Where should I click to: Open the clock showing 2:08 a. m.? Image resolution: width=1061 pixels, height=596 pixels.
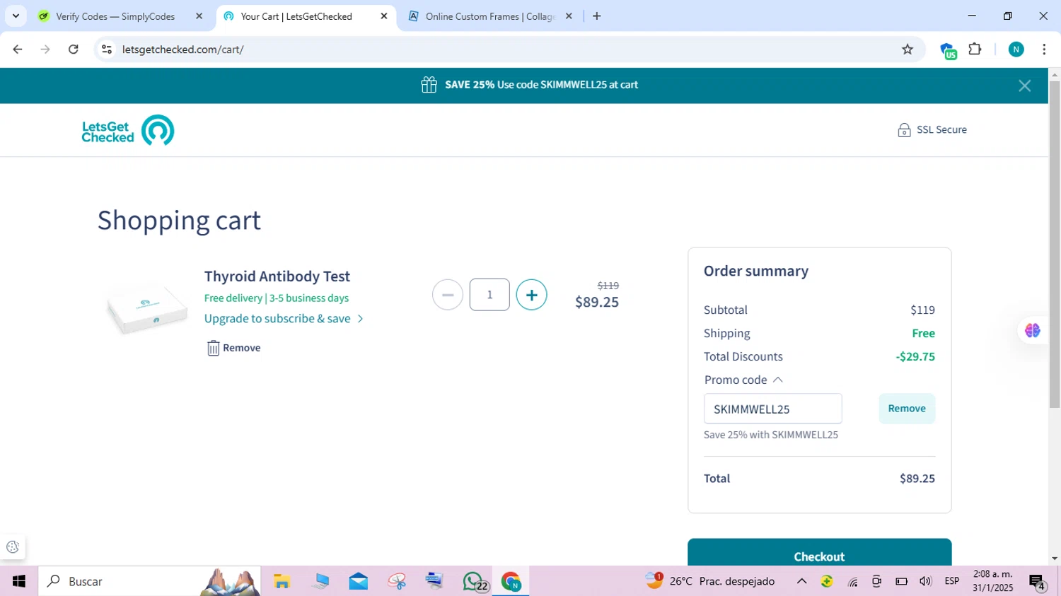[992, 581]
